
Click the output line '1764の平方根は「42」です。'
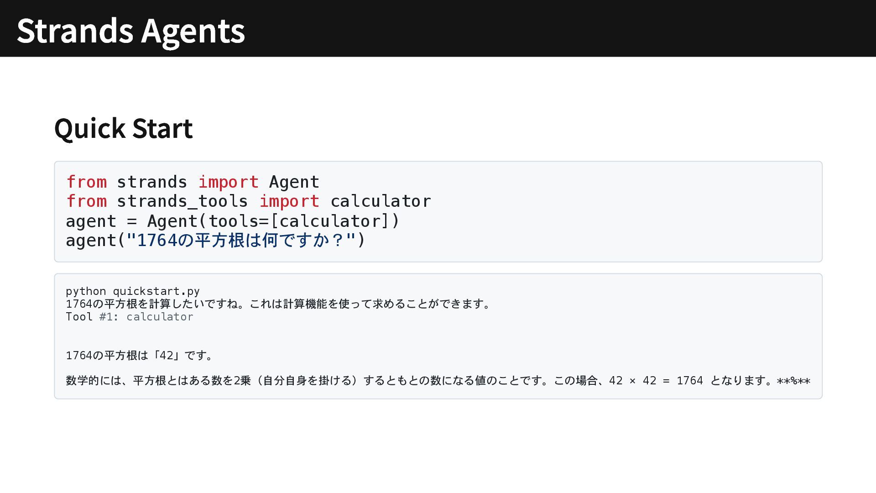pos(139,356)
